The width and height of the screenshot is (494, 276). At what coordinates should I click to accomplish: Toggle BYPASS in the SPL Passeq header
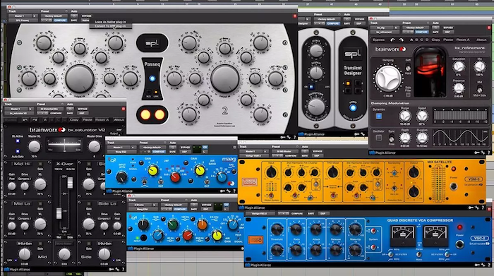(x=86, y=16)
